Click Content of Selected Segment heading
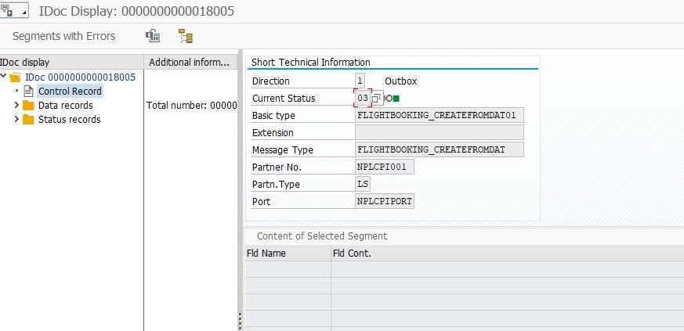The image size is (684, 331). point(322,236)
